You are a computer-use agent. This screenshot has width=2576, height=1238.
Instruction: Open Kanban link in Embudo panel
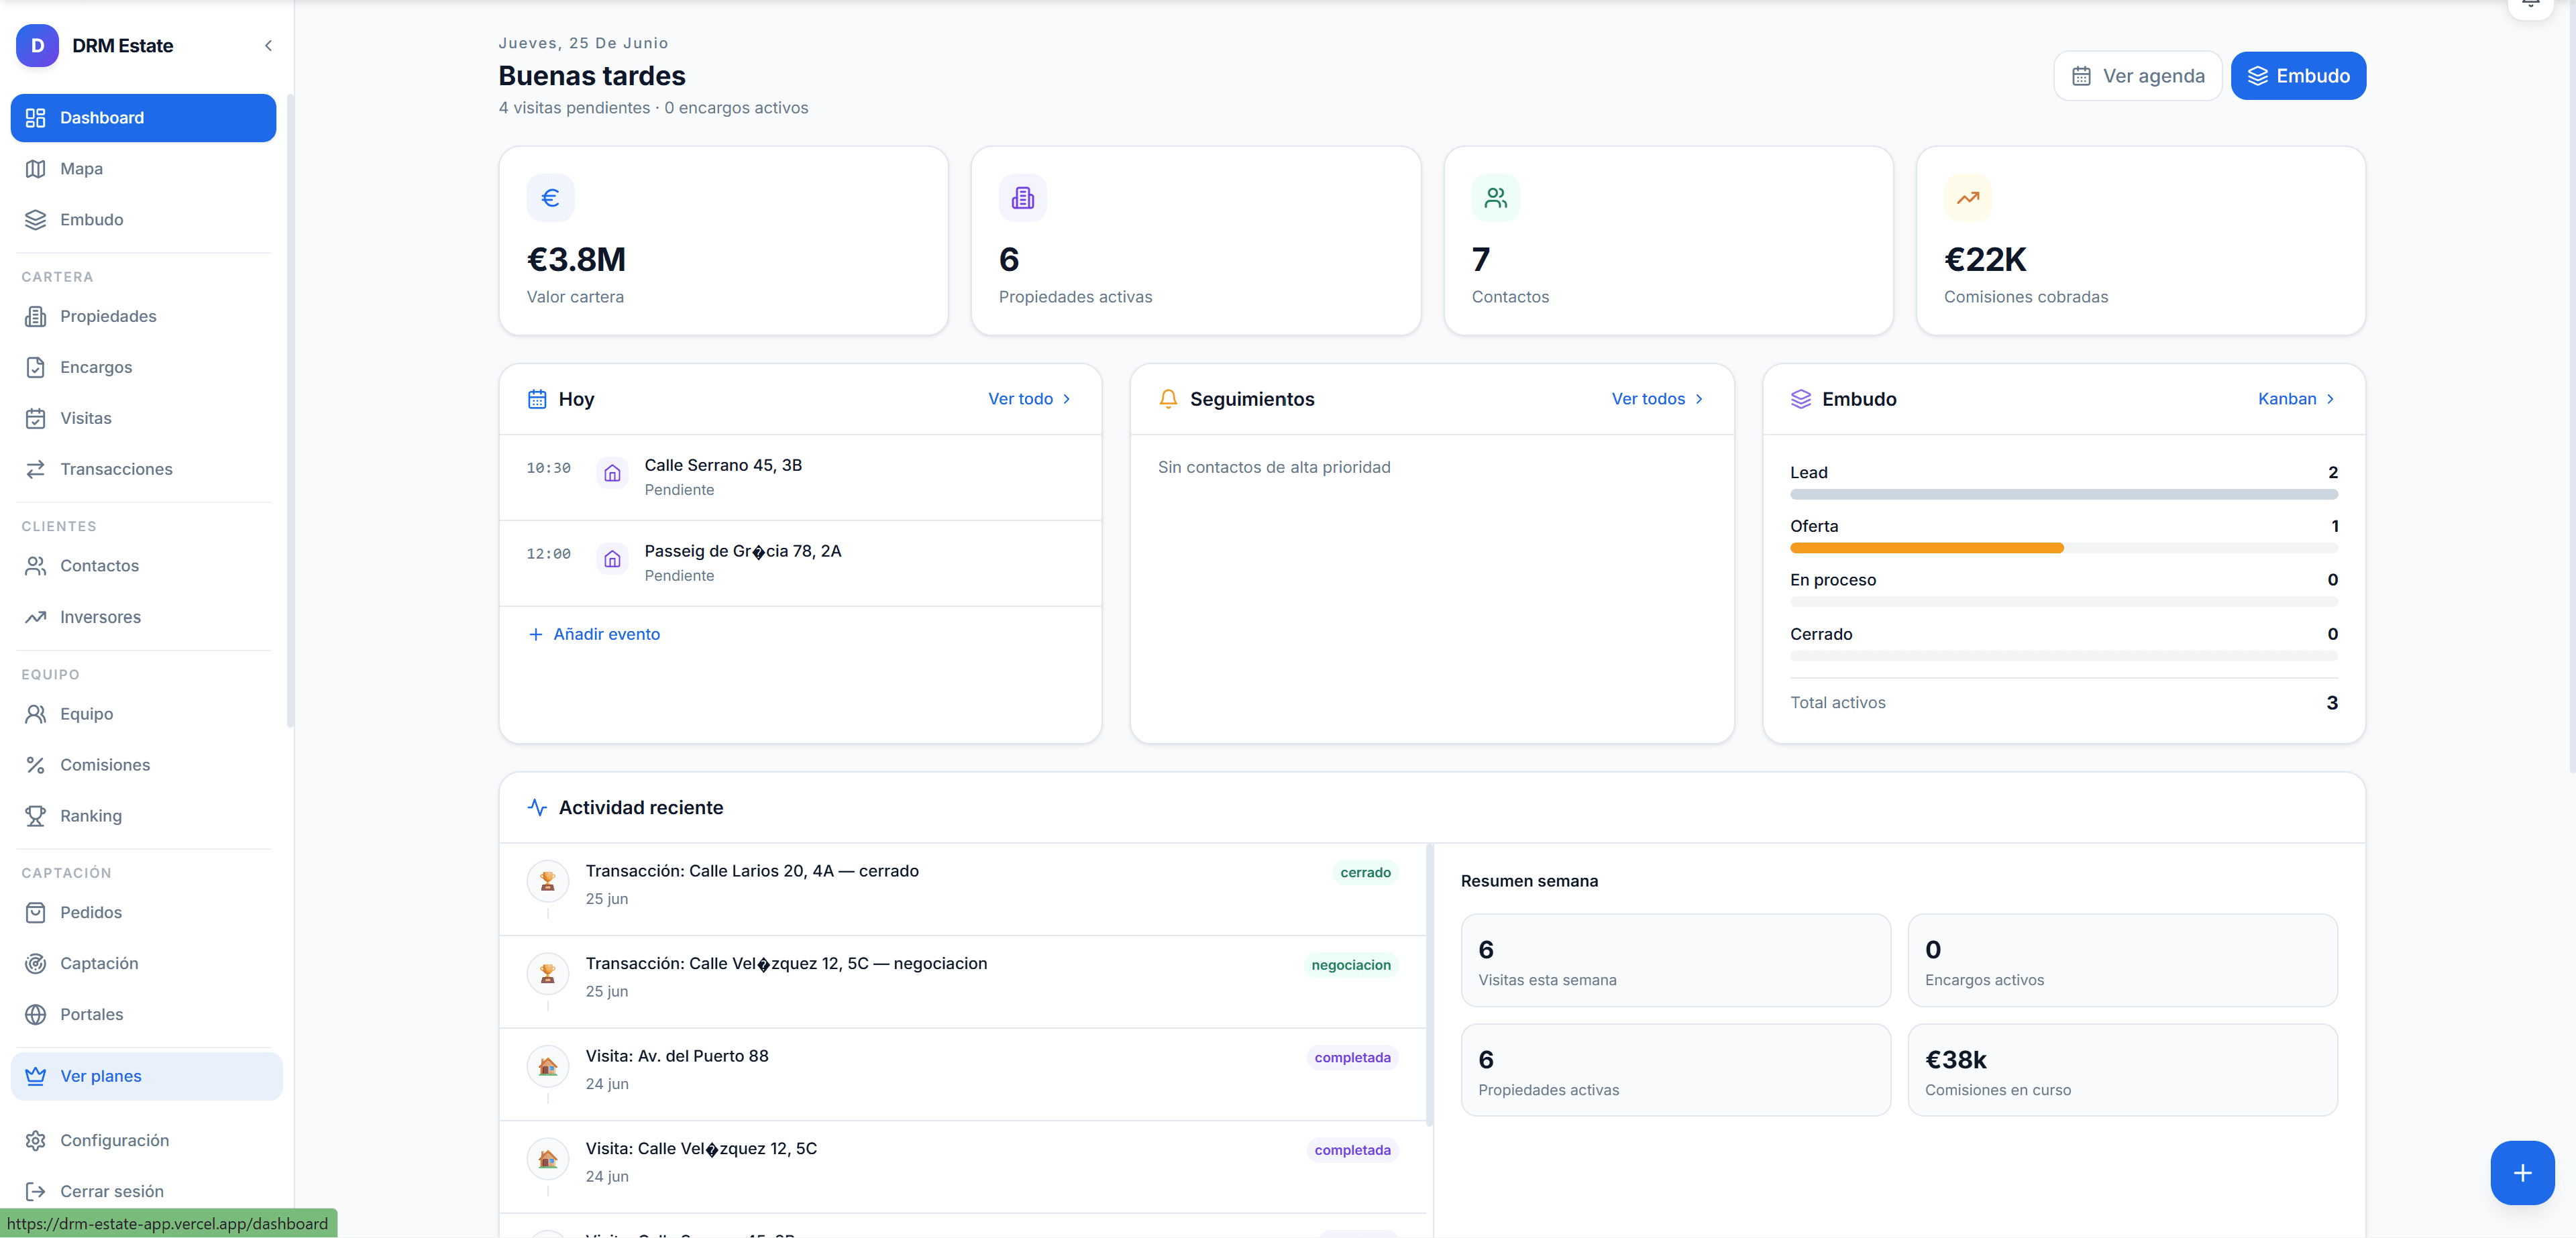point(2297,399)
